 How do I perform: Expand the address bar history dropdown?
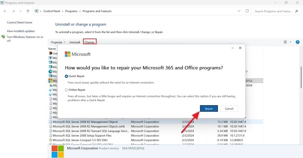pos(239,11)
